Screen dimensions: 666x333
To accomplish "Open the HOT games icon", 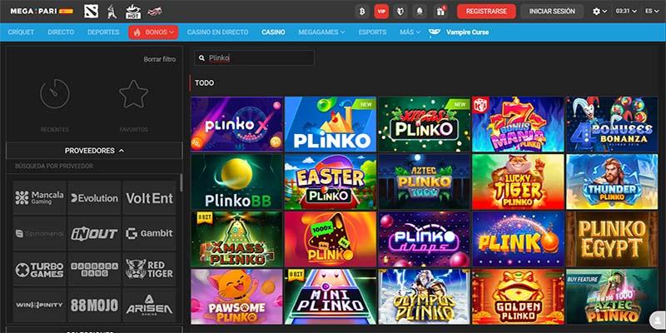I will (133, 12).
